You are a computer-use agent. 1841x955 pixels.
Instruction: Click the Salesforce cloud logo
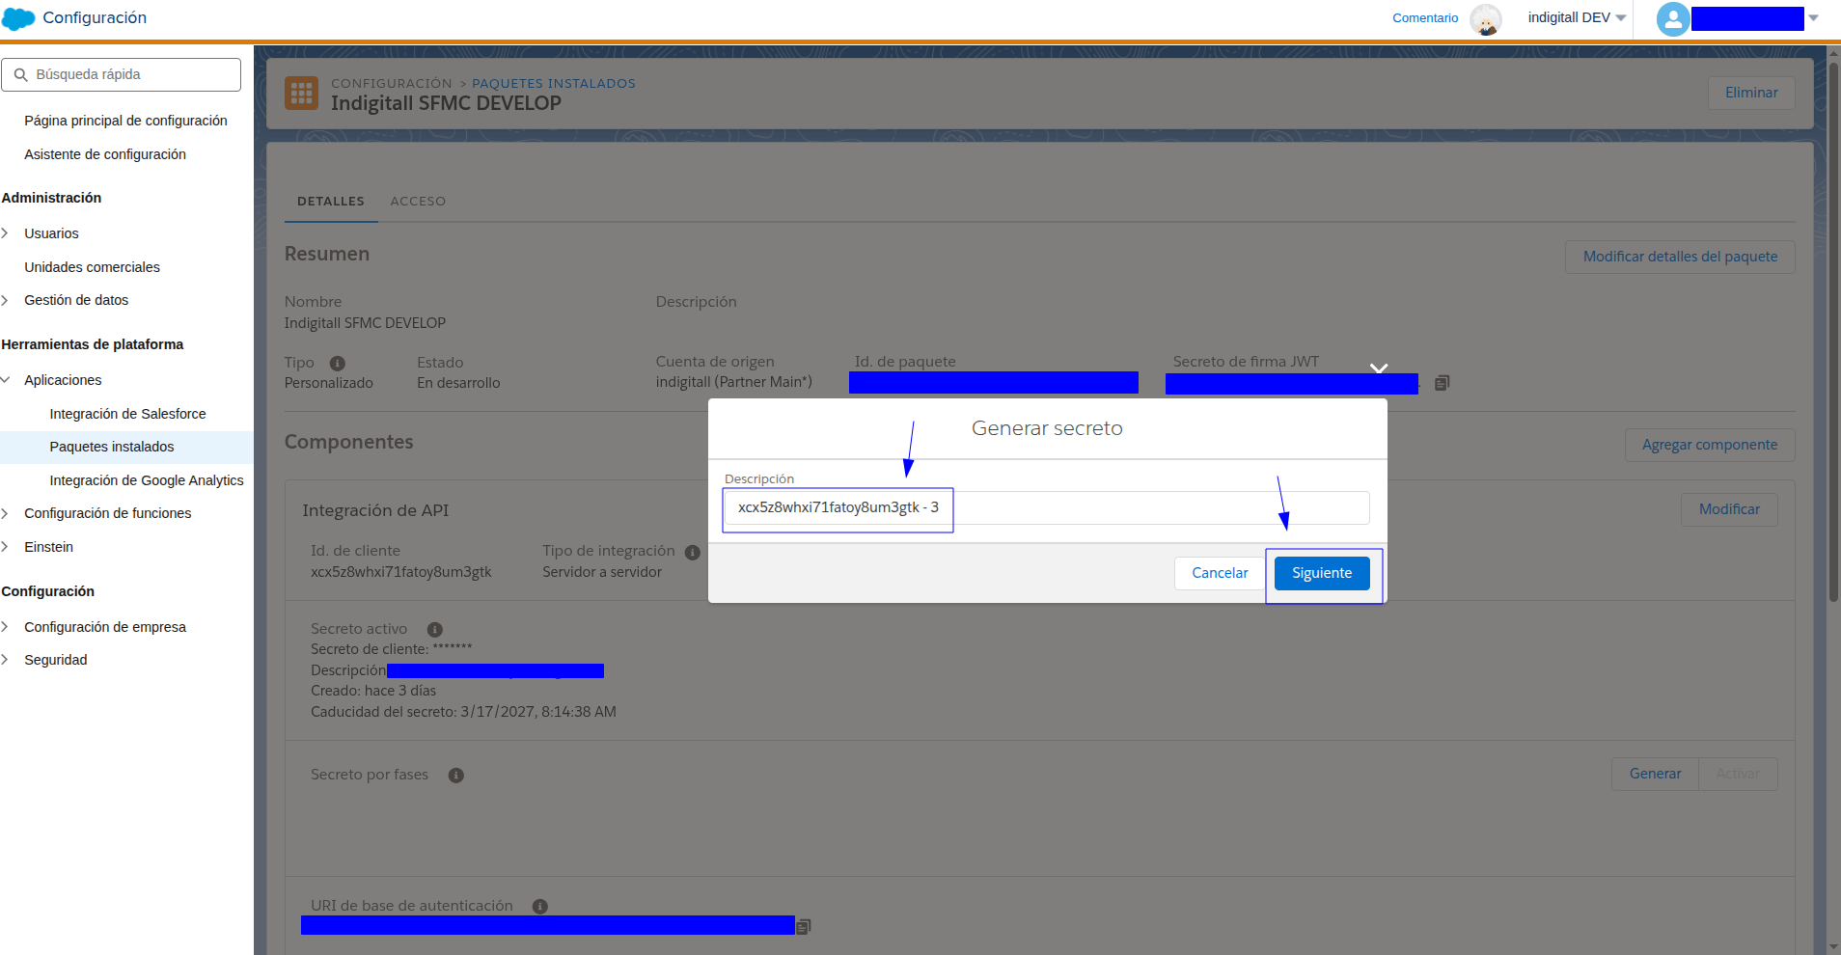click(19, 18)
